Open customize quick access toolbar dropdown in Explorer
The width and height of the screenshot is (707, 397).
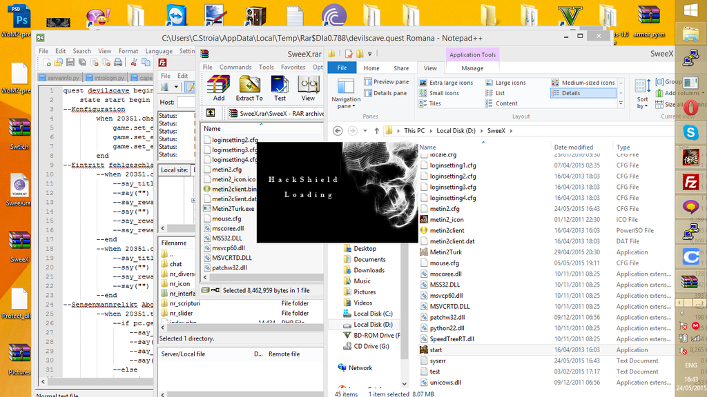(x=370, y=54)
